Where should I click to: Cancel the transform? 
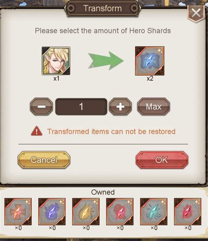[44, 159]
